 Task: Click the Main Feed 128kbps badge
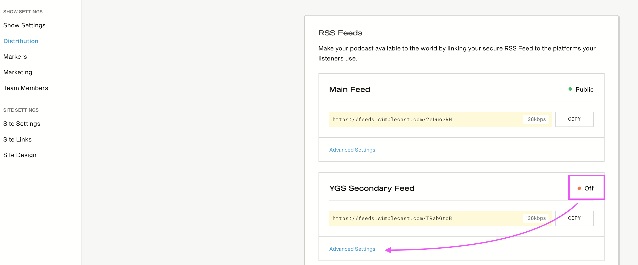536,119
